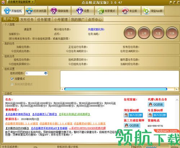Click the log box horizontal scrollbar thumb
180x148 pixels.
116,89
